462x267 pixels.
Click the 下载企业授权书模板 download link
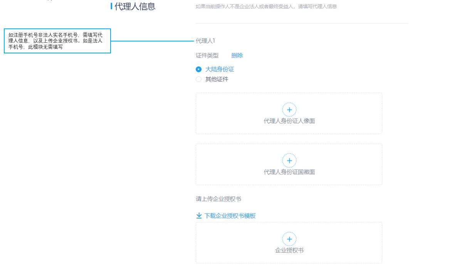pyautogui.click(x=230, y=216)
